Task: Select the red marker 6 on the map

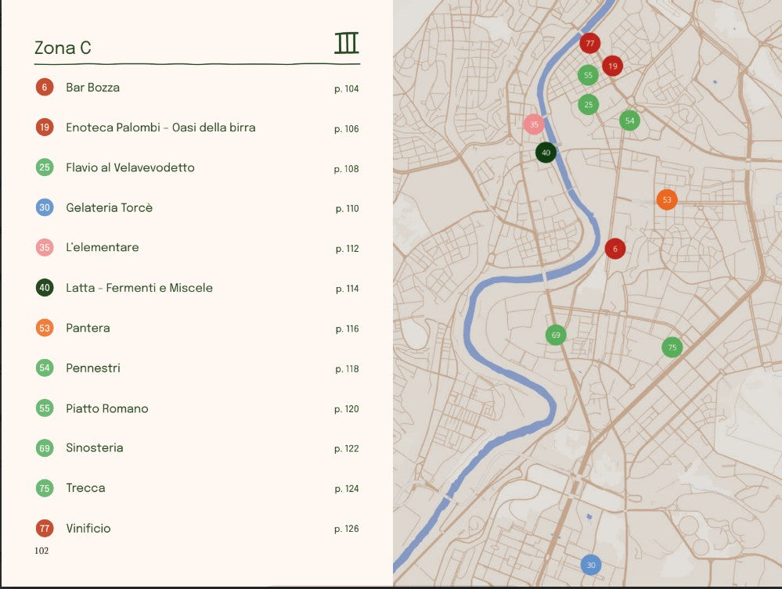Action: click(615, 249)
